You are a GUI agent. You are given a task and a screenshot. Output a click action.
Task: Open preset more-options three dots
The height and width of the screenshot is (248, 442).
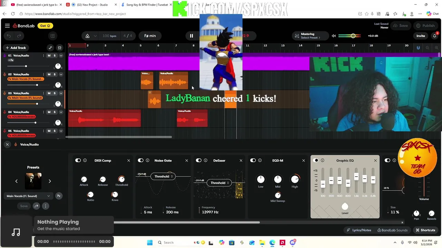click(x=45, y=206)
